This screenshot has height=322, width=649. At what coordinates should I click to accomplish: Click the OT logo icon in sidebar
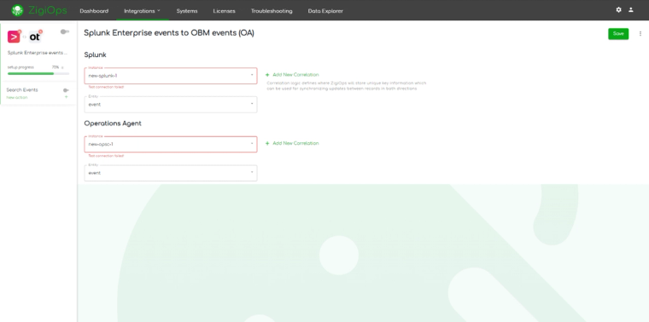point(35,37)
